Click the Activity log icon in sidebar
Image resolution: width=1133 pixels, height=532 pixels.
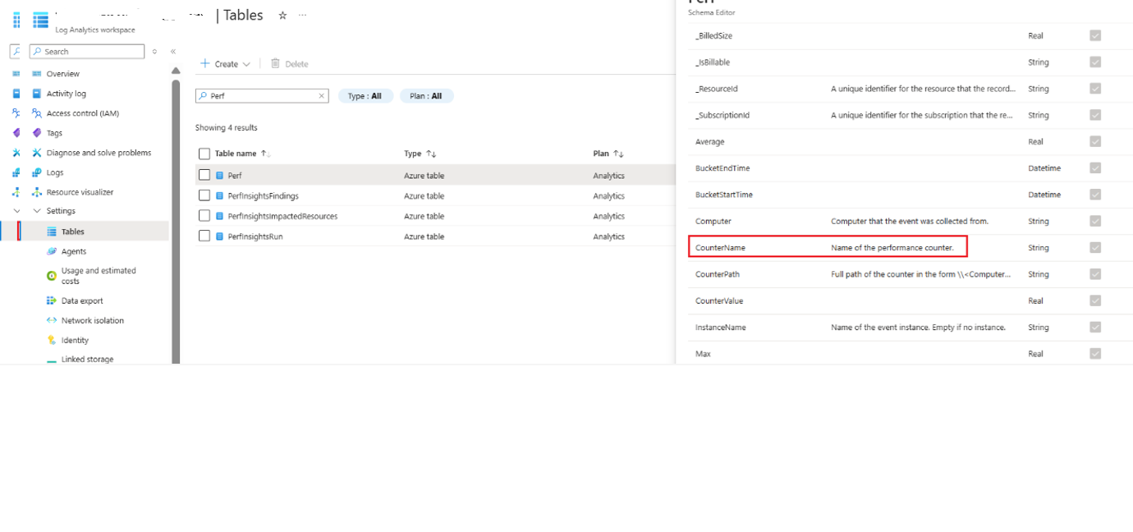click(x=37, y=94)
